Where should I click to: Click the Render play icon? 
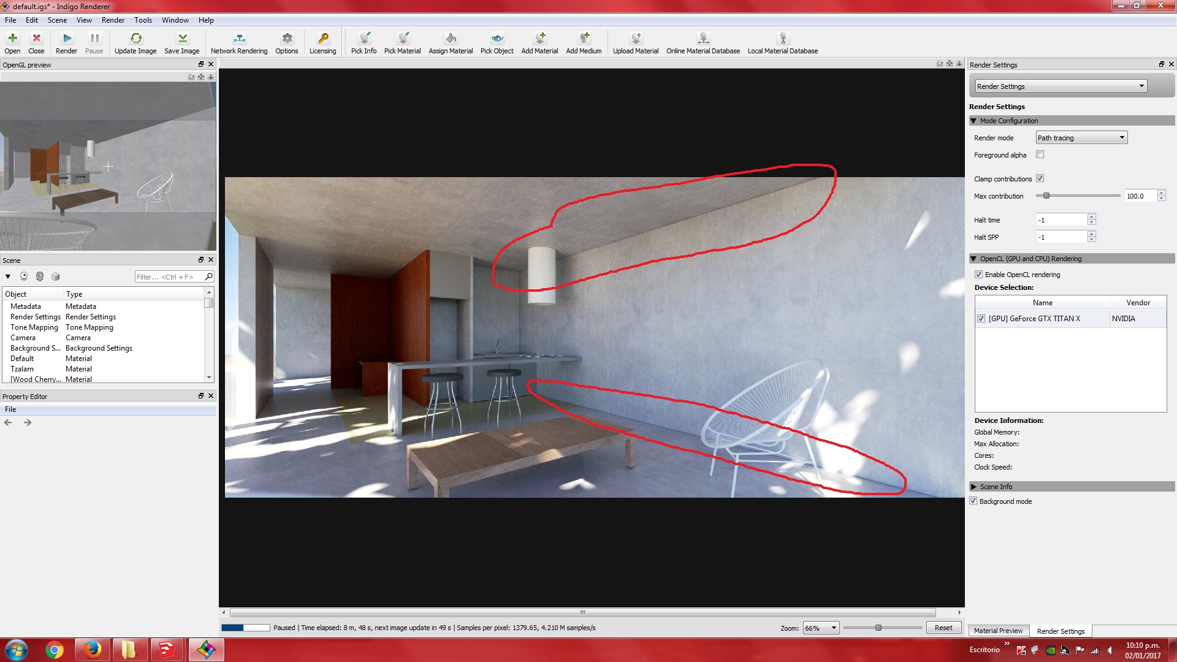[67, 39]
